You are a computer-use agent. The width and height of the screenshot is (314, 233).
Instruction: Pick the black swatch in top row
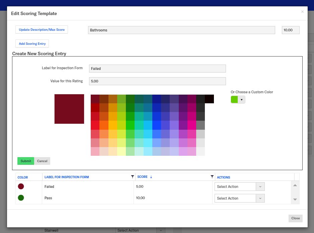(209, 99)
